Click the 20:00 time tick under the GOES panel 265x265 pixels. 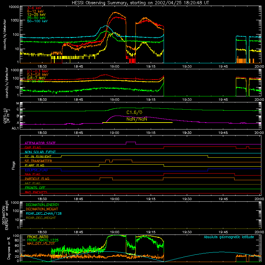coord(259,133)
